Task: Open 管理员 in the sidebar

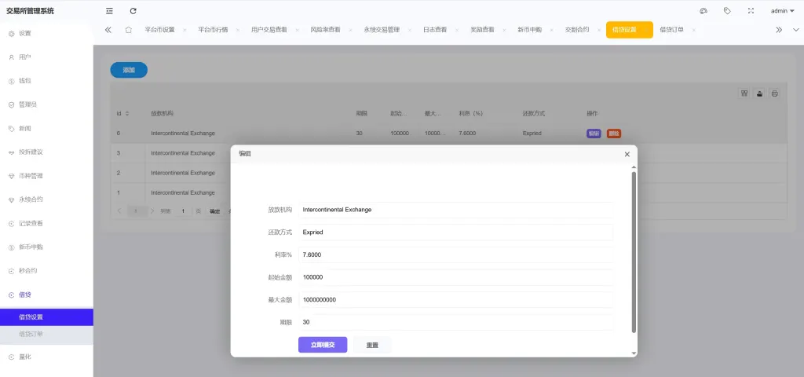Action: tap(46, 104)
